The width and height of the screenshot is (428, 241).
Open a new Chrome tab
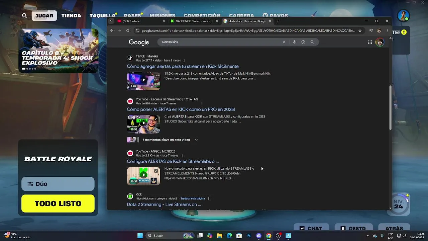pos(278,21)
